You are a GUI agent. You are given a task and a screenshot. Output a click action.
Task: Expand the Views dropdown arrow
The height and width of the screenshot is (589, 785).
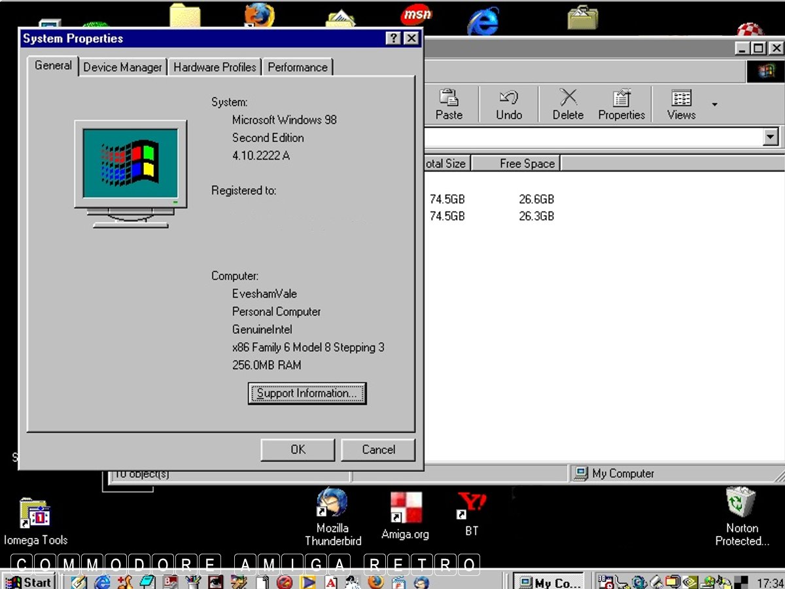click(714, 105)
